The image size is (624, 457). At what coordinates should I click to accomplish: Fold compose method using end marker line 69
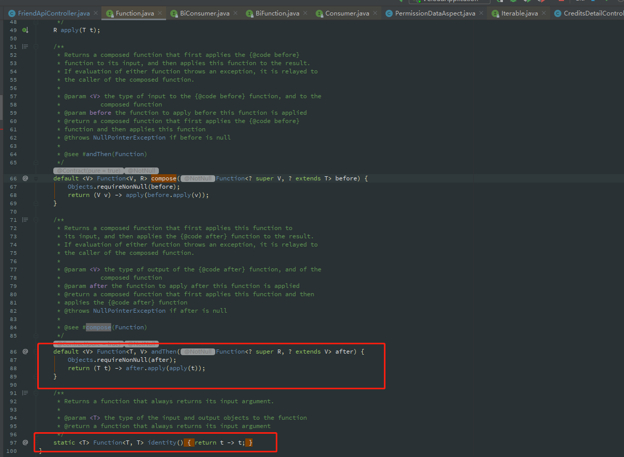click(36, 203)
